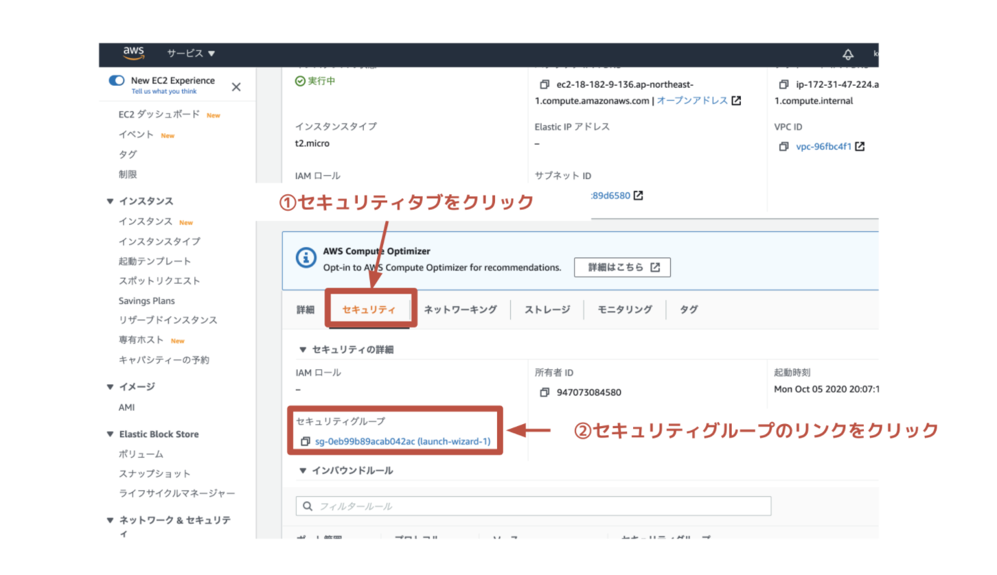997x575 pixels.
Task: Open タグ in the sidebar
Action: tap(128, 154)
